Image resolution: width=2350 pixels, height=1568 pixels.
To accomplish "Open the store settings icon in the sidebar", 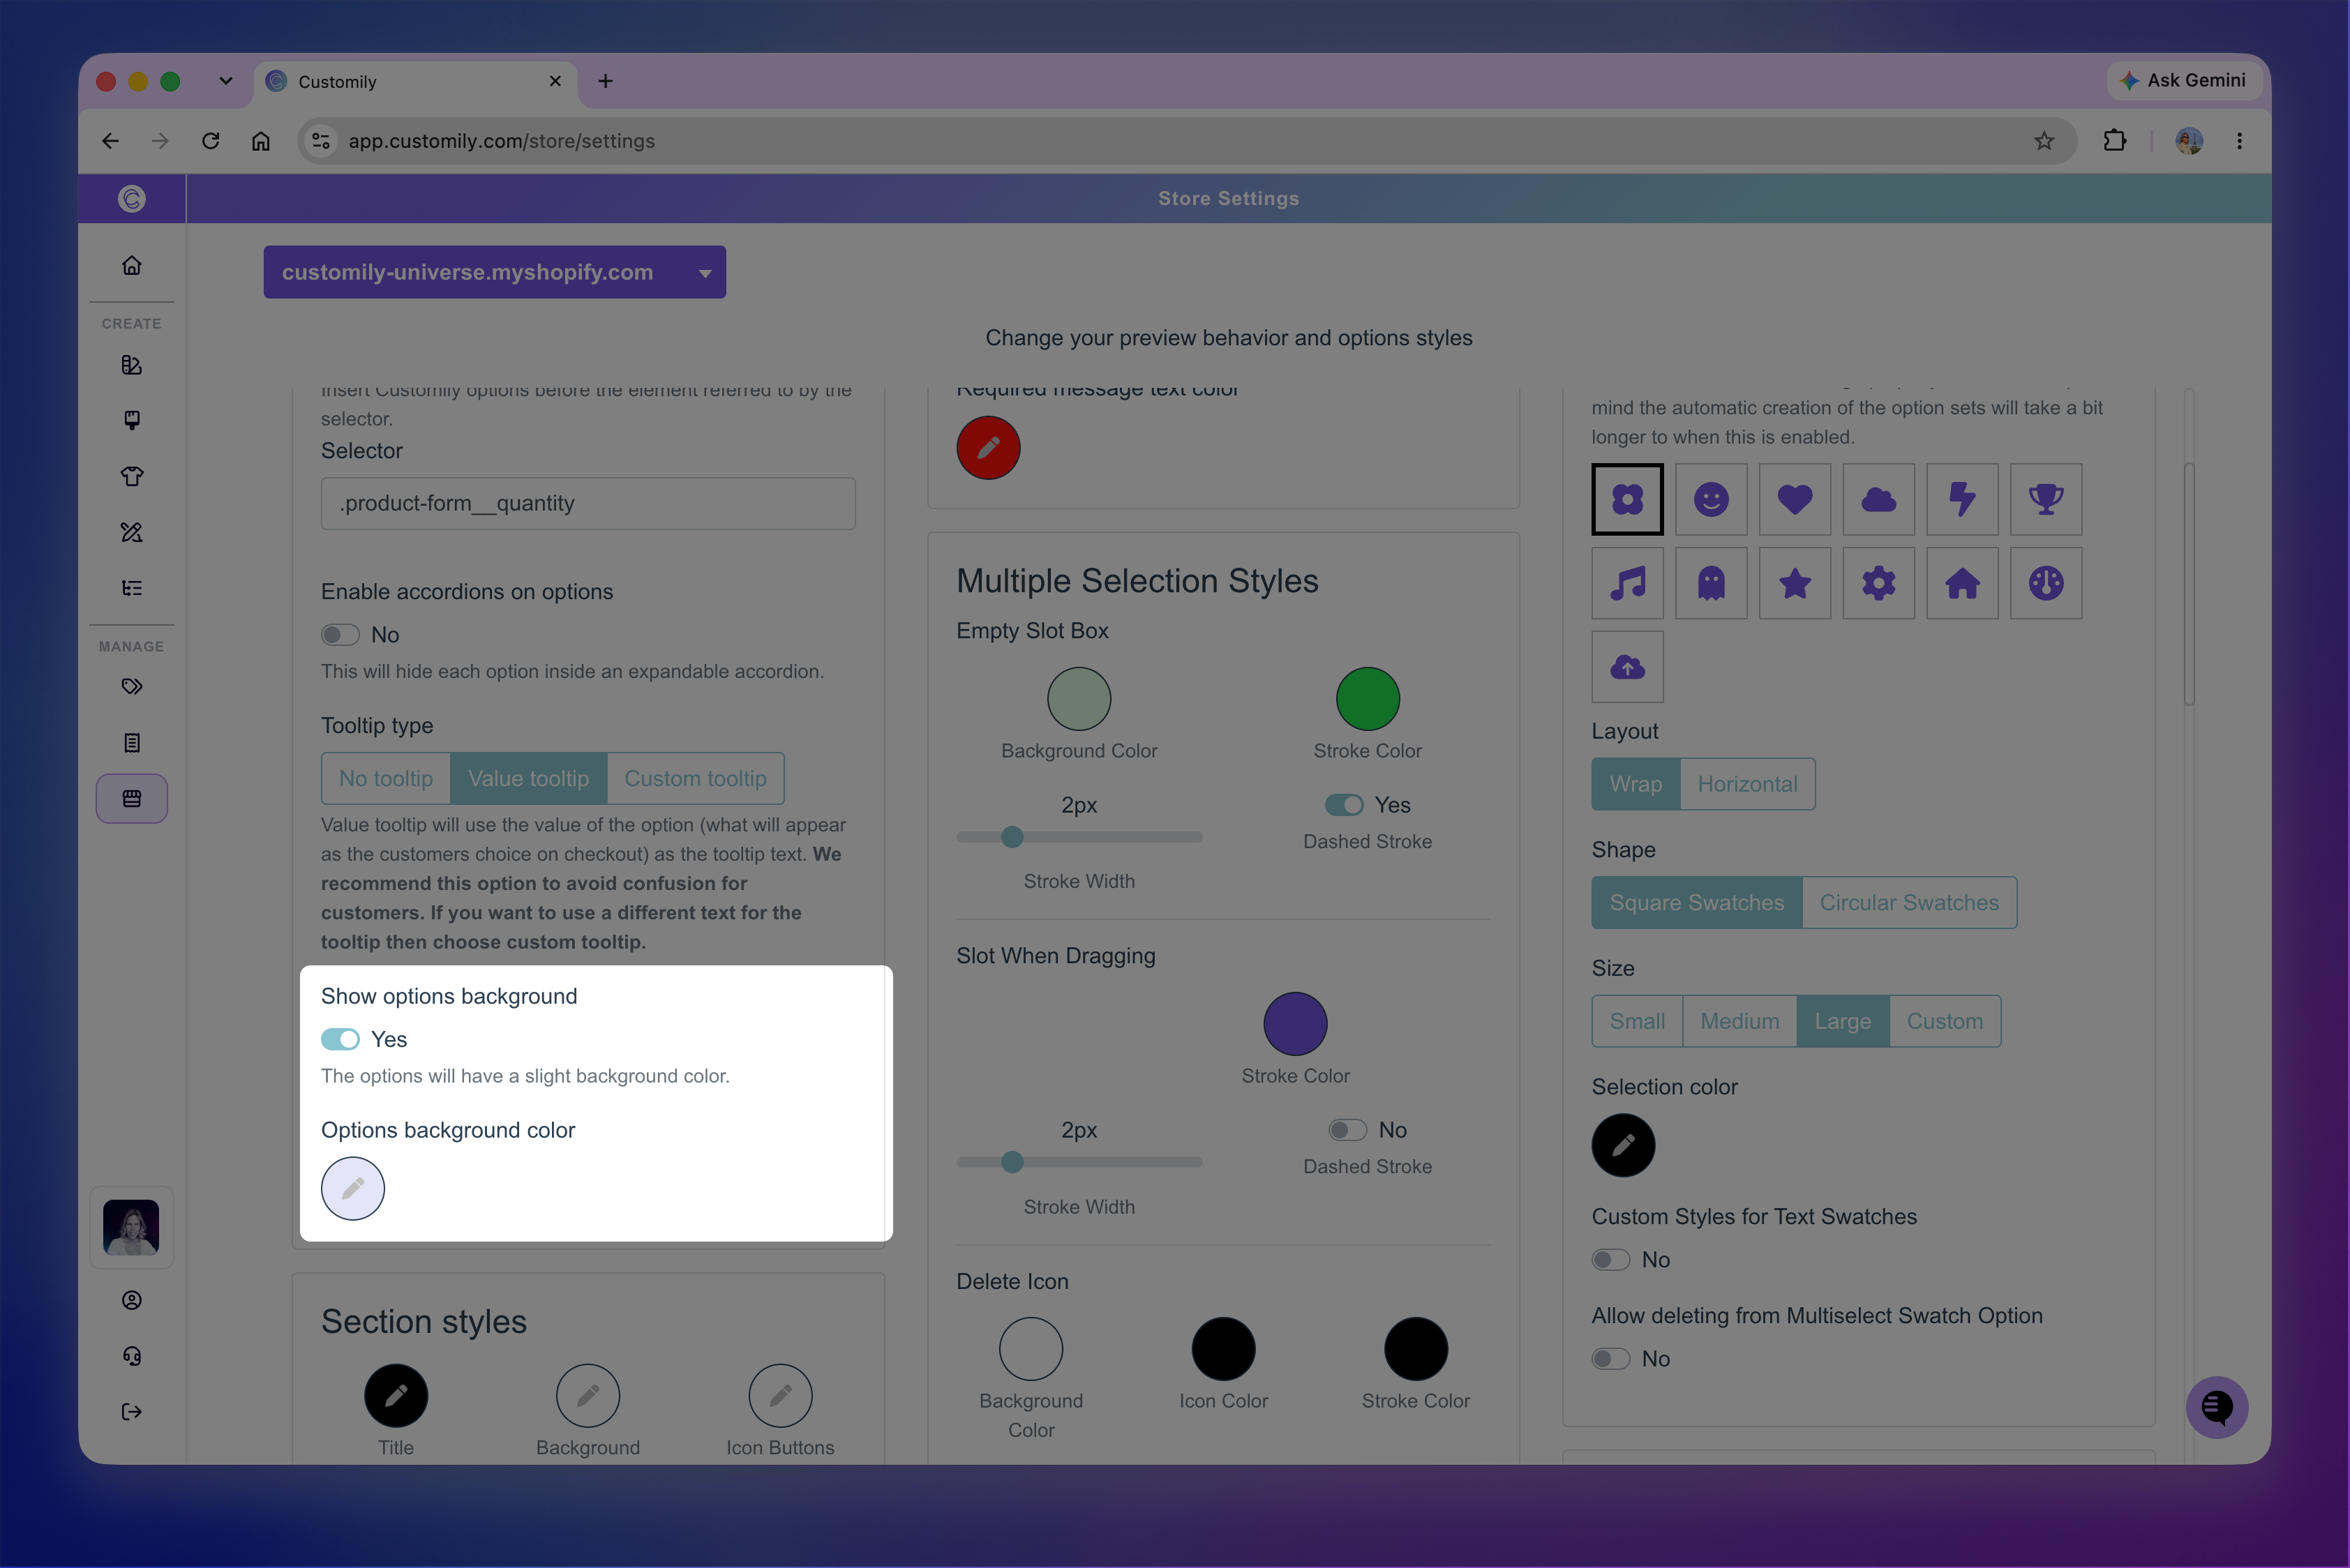I will (131, 798).
